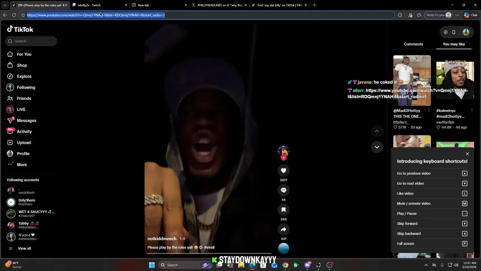Open volume control in system tray
This screenshot has width=481, height=271.
point(456,265)
